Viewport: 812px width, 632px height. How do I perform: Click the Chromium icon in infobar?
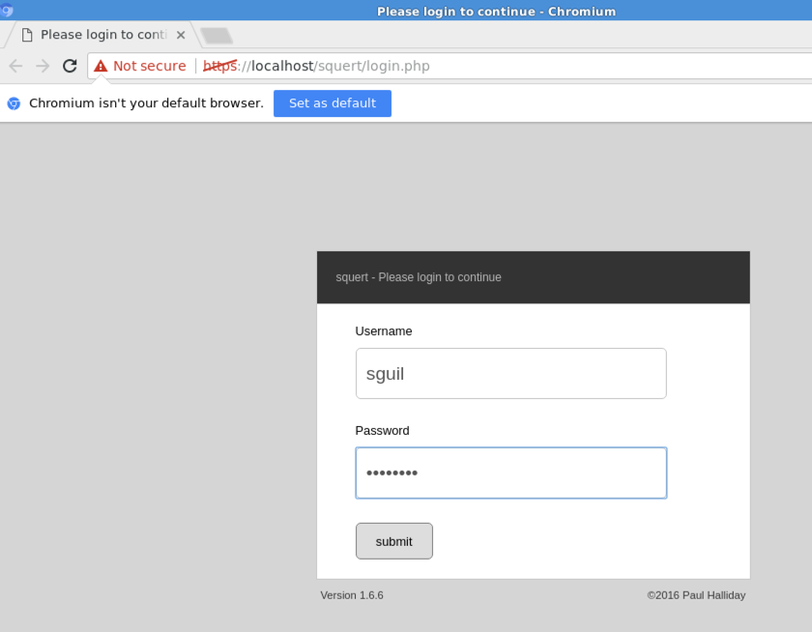coord(14,103)
